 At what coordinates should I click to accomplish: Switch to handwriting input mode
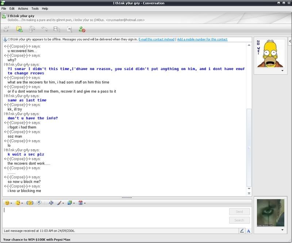click(x=242, y=231)
